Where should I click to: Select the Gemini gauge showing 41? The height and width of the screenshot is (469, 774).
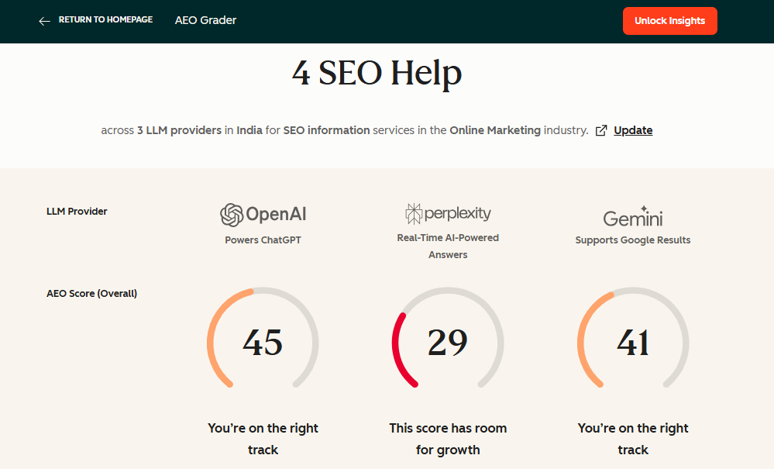pyautogui.click(x=632, y=341)
